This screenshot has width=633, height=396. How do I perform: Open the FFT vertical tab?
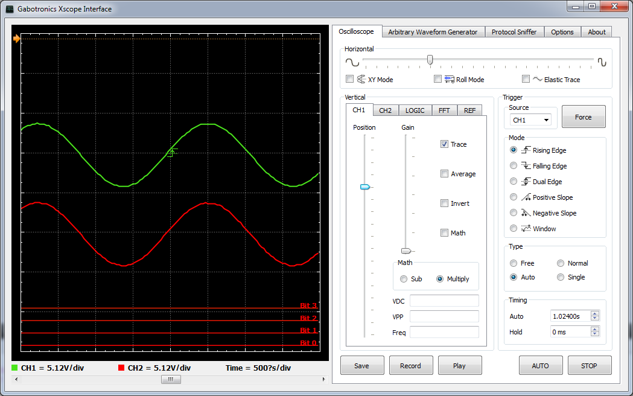coord(444,110)
